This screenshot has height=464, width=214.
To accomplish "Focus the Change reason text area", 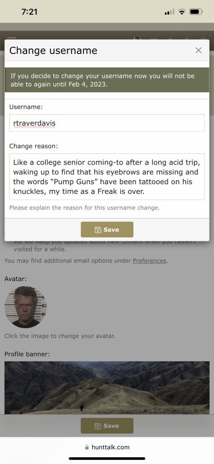I will (x=107, y=177).
